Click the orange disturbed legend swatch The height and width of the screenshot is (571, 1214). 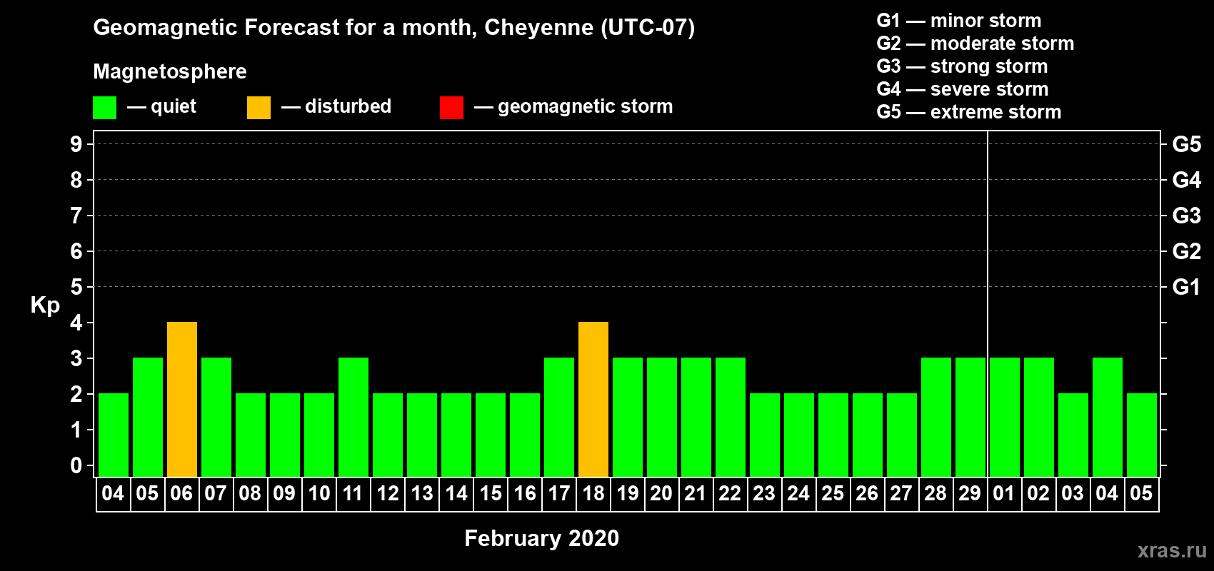pyautogui.click(x=259, y=108)
